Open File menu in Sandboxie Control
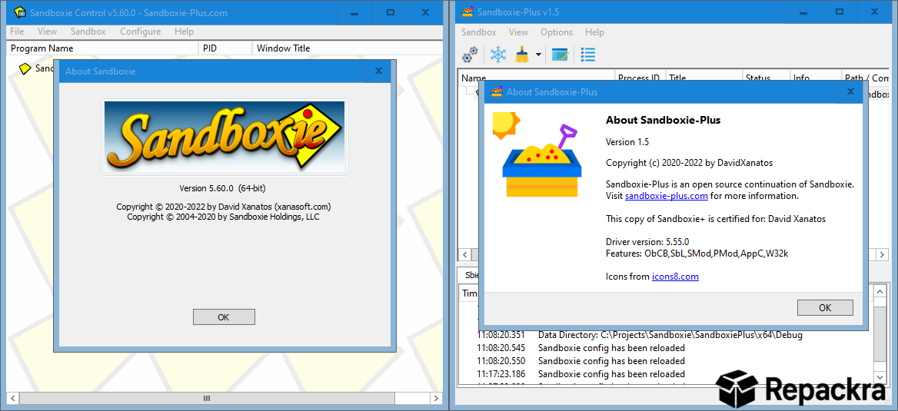 (17, 31)
